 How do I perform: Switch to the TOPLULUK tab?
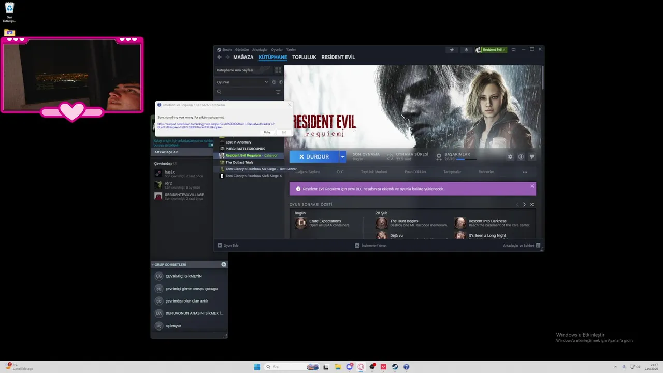(304, 57)
